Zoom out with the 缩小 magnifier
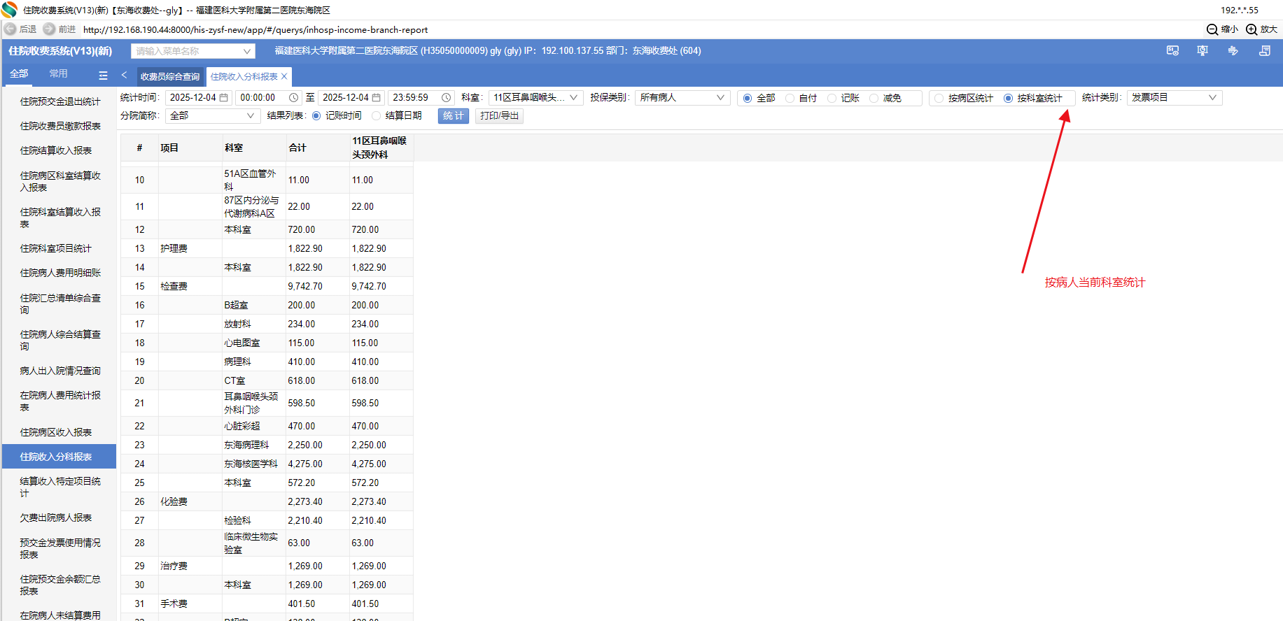Image resolution: width=1283 pixels, height=621 pixels. 1212,29
